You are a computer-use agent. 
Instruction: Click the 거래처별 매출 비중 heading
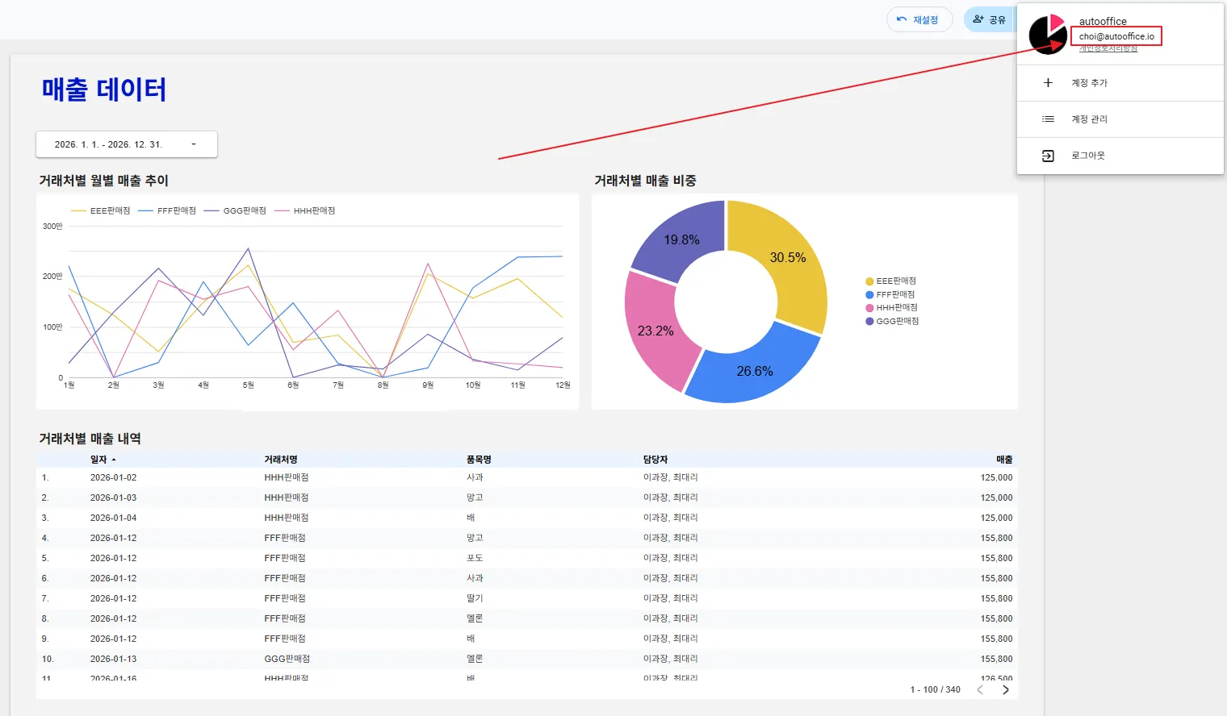tap(646, 181)
